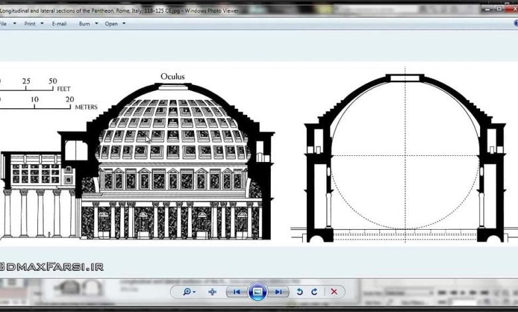Delete the photo with red X
518x312 pixels.
[x=334, y=291]
